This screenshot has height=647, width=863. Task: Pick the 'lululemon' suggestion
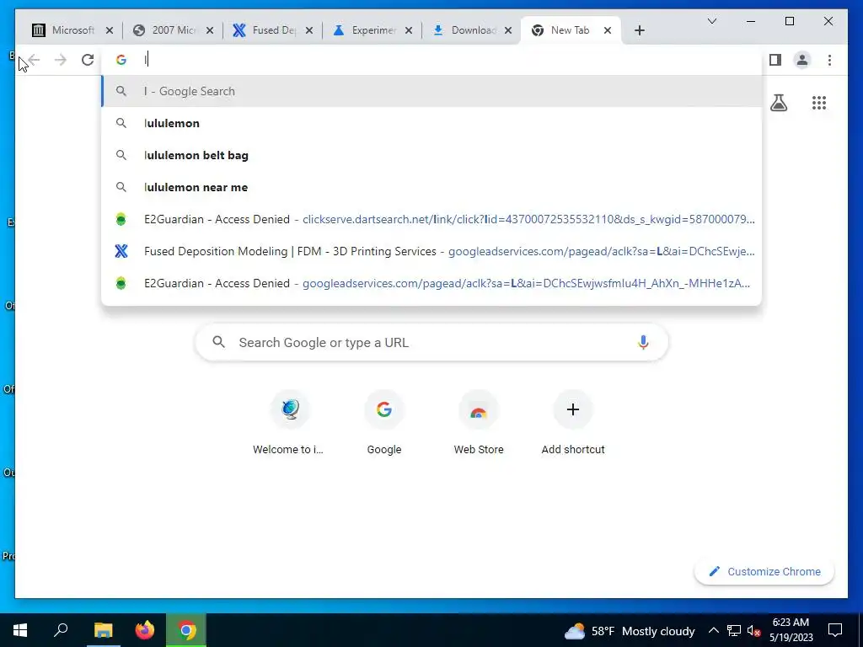[x=431, y=123]
